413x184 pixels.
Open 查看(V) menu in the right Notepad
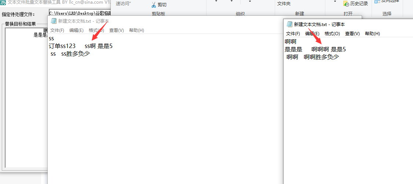(x=352, y=34)
